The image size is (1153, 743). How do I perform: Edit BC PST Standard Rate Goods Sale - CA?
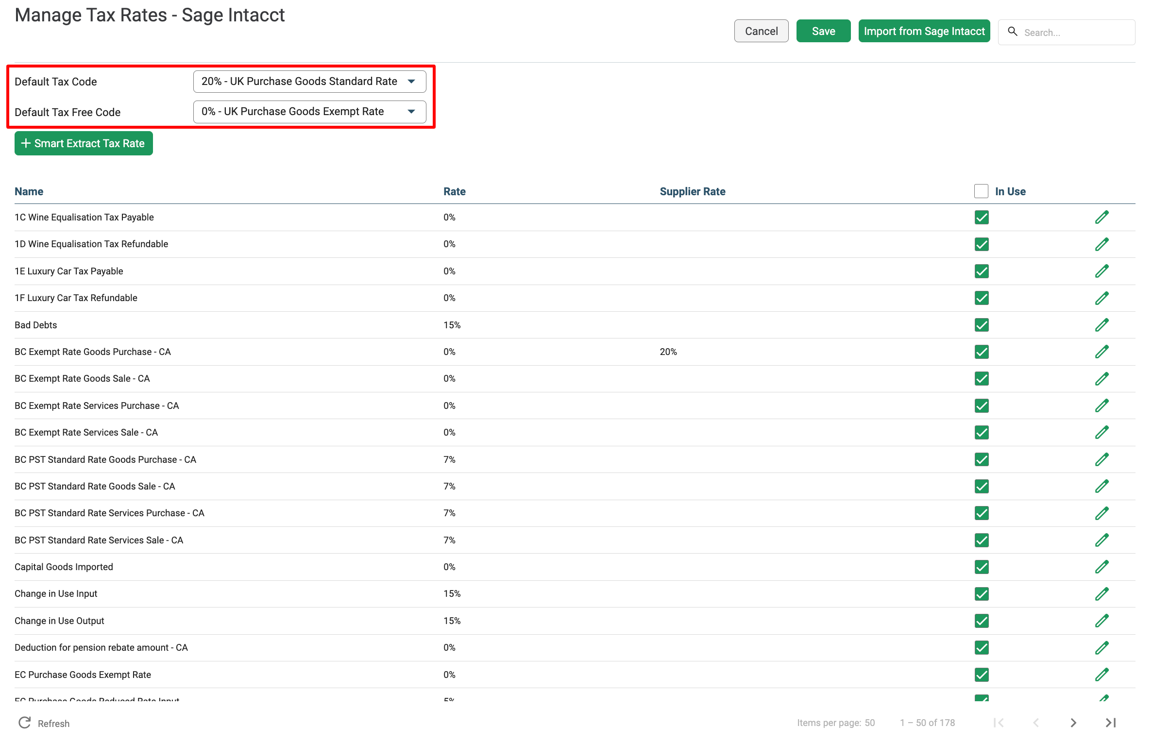click(x=1102, y=486)
